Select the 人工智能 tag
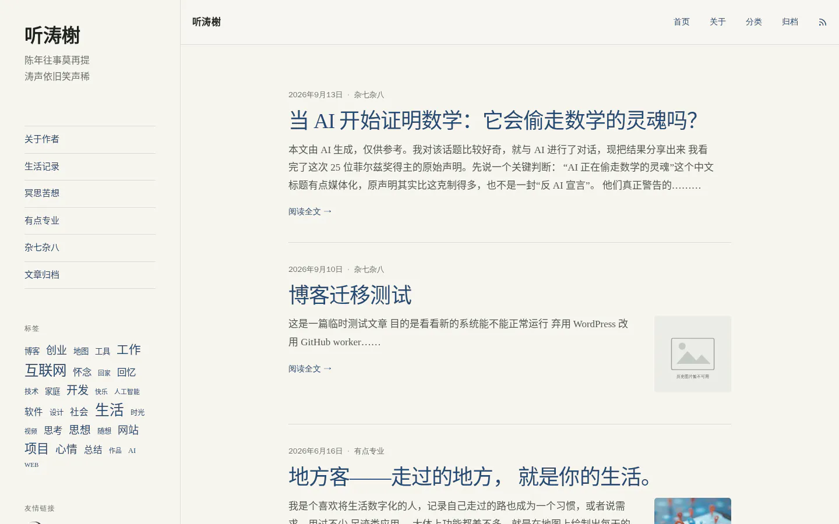The height and width of the screenshot is (524, 839). pos(127,392)
